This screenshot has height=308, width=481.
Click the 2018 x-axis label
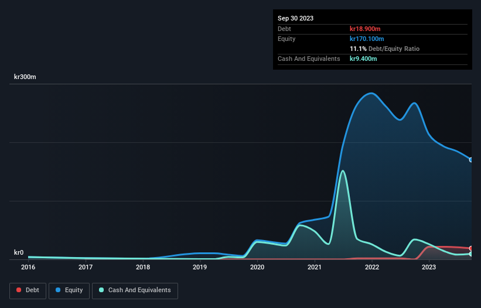click(x=143, y=267)
